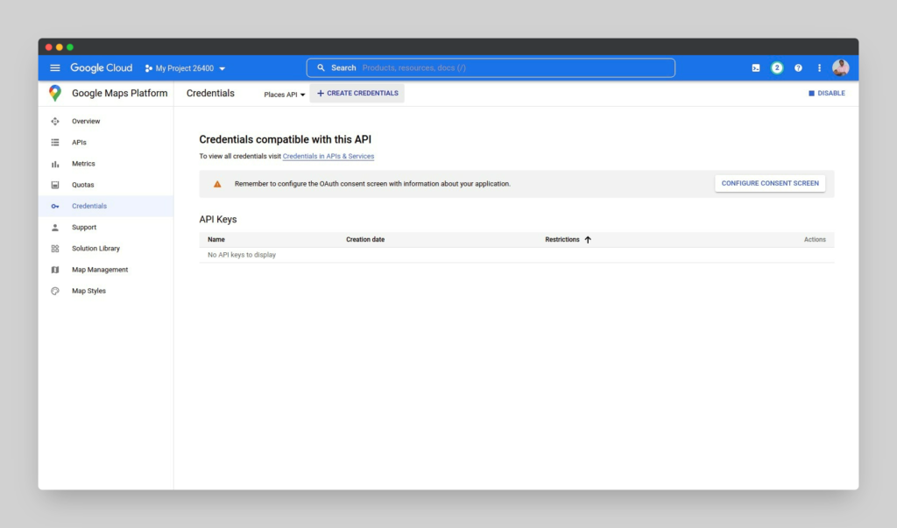Sort table by Creation date column
Image resolution: width=897 pixels, height=528 pixels.
click(365, 240)
